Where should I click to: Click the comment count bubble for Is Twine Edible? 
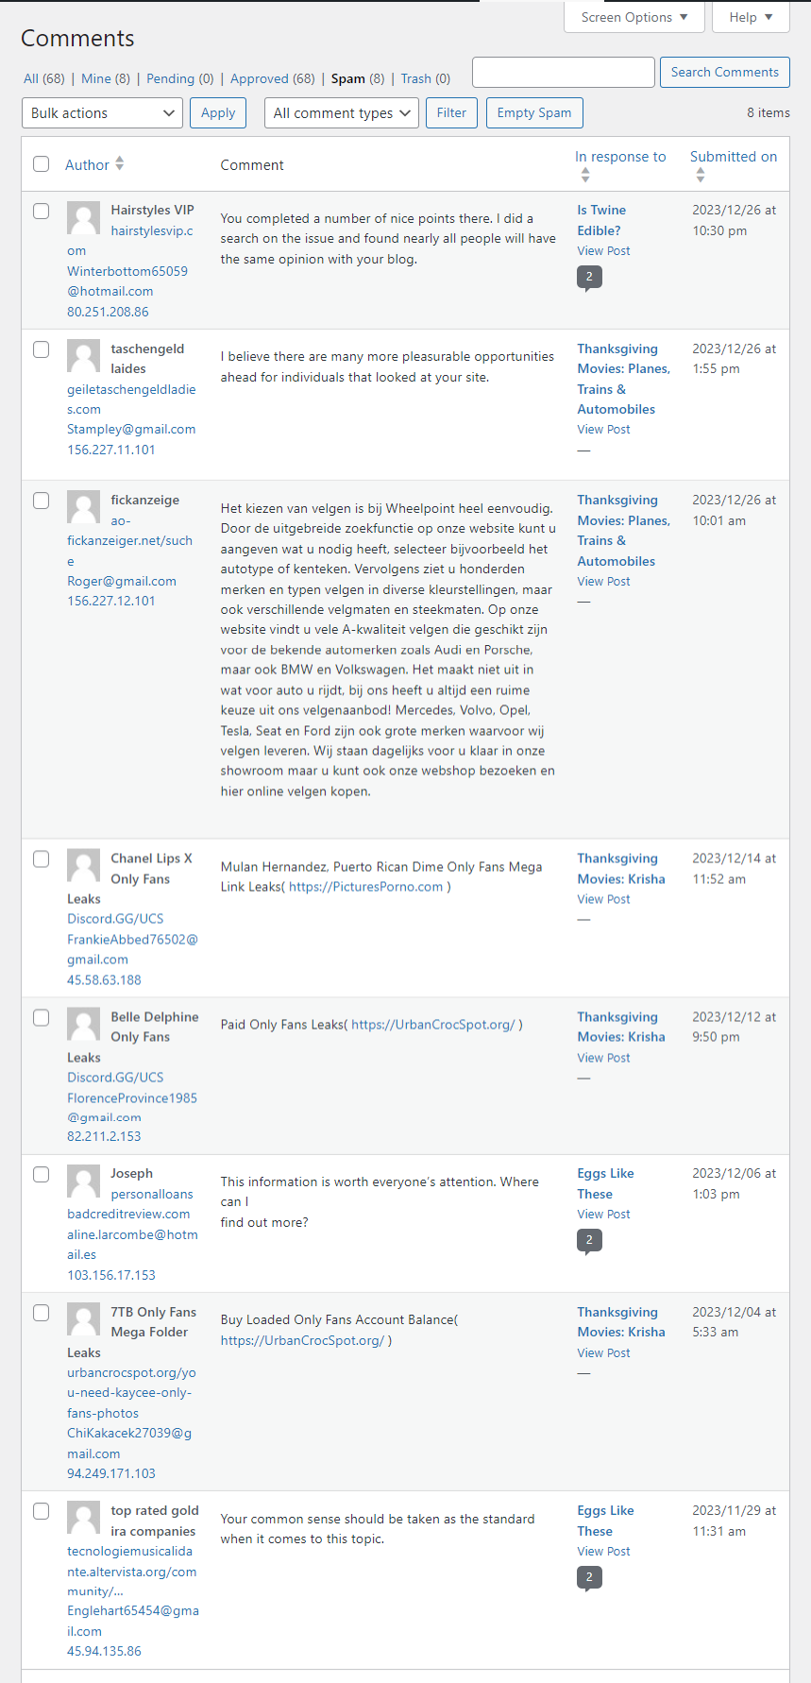coord(589,277)
